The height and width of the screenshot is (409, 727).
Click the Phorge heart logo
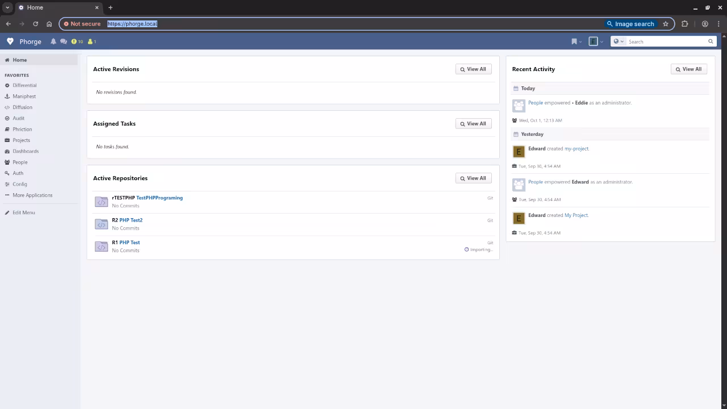[x=10, y=41]
